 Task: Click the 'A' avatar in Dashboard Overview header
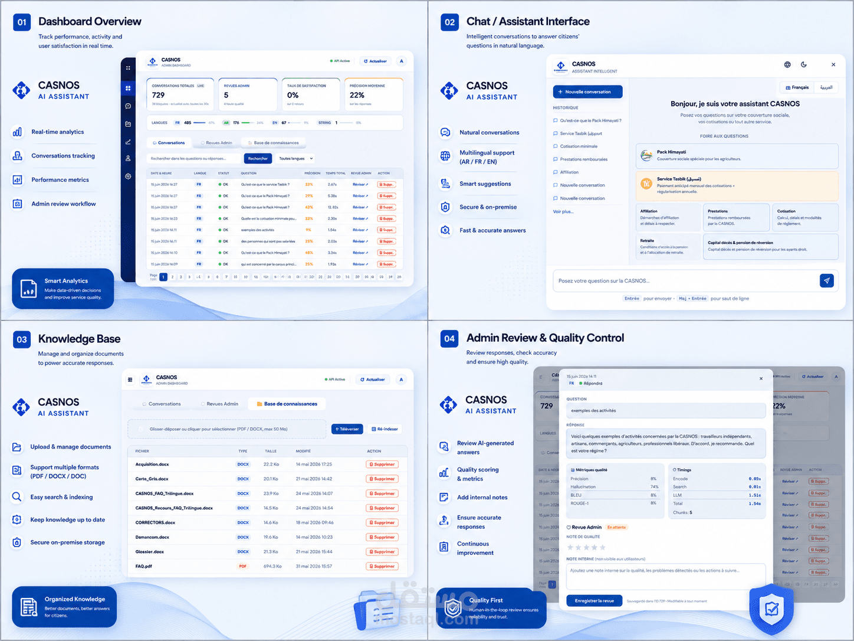402,61
